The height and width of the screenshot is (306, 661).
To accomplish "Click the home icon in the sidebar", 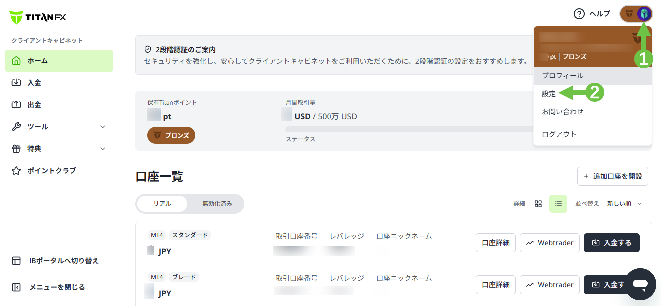I will pos(16,61).
